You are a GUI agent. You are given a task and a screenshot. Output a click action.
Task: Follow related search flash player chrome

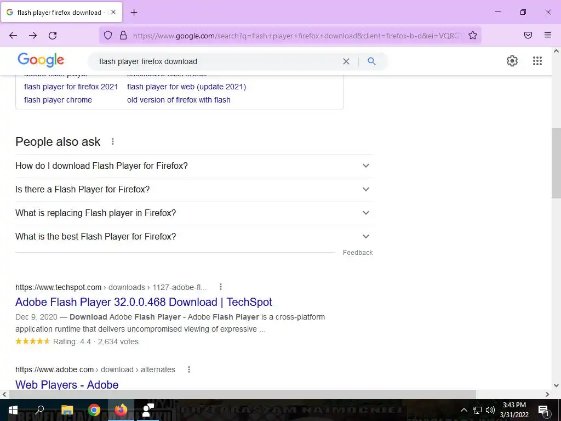(x=58, y=100)
